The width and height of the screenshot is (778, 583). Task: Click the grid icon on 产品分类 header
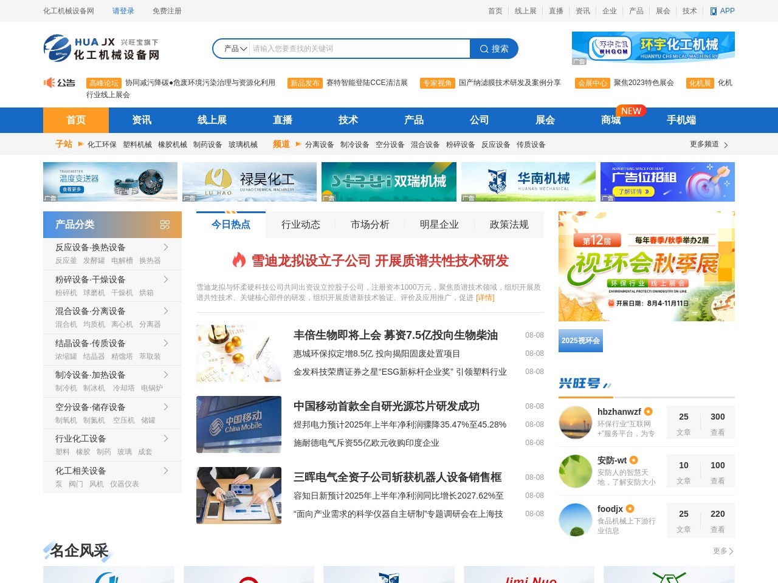[165, 224]
